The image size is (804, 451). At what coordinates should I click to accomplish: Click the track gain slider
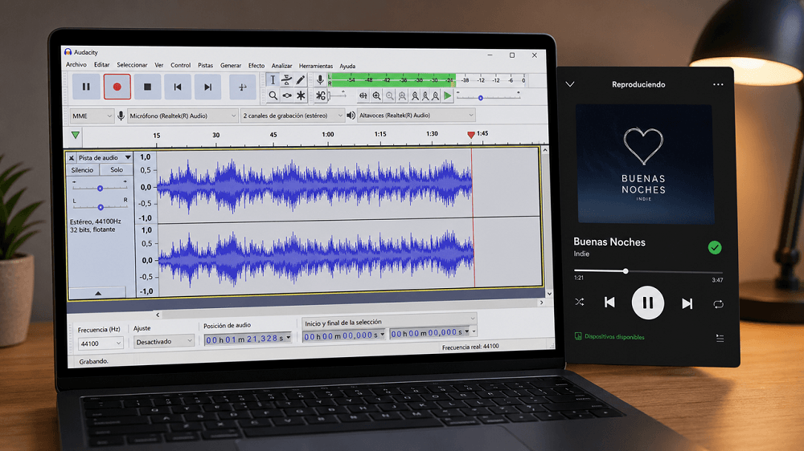click(100, 188)
